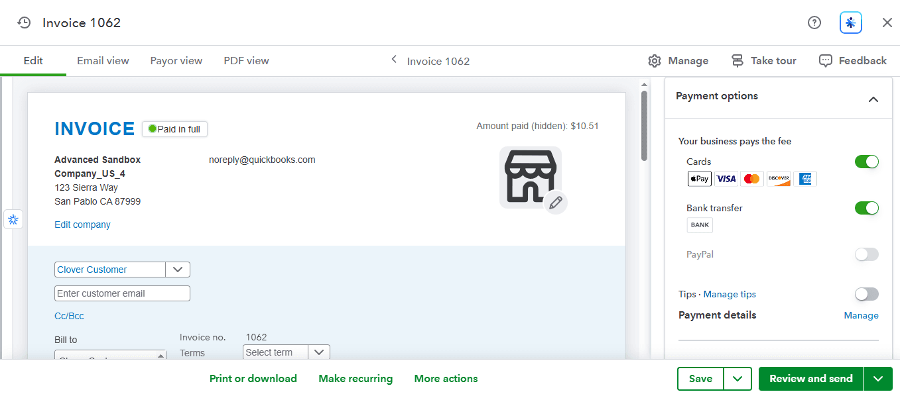This screenshot has height=398, width=900.
Task: Close the Invoice 1062 window
Action: [887, 23]
